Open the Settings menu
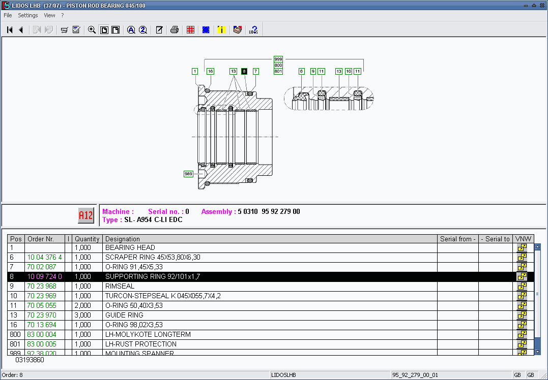548x380 pixels. pyautogui.click(x=28, y=15)
